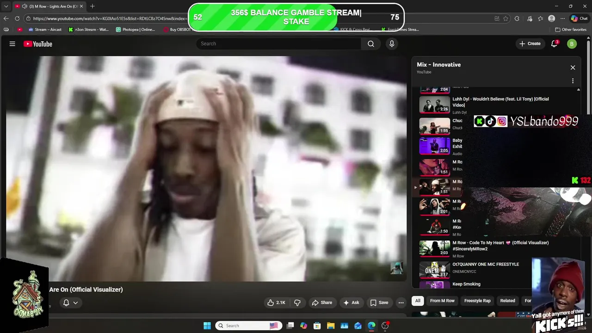Select the All filter chip
This screenshot has width=592, height=333.
[x=418, y=301]
